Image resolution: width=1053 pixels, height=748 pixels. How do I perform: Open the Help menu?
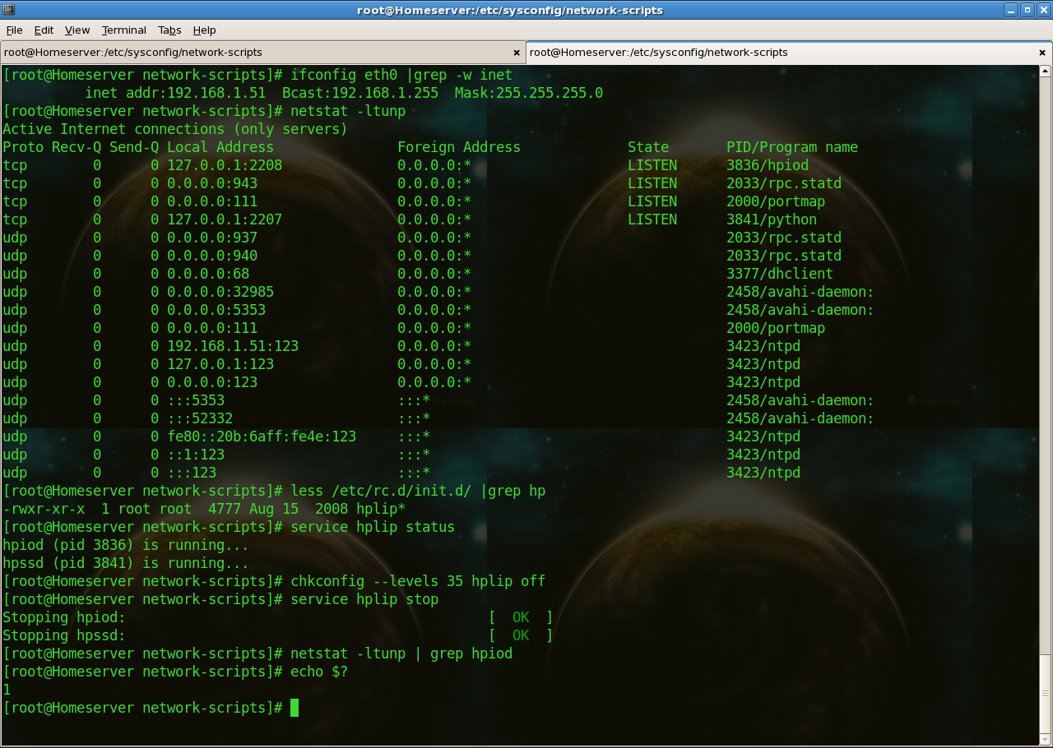tap(204, 30)
